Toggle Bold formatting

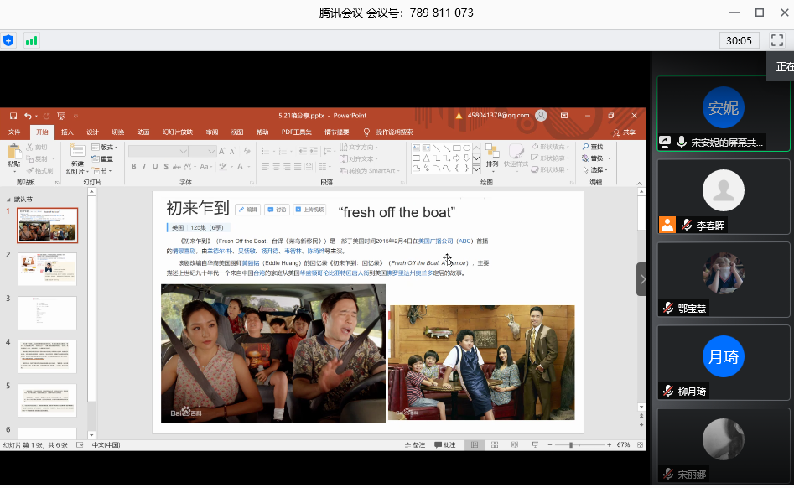(133, 167)
